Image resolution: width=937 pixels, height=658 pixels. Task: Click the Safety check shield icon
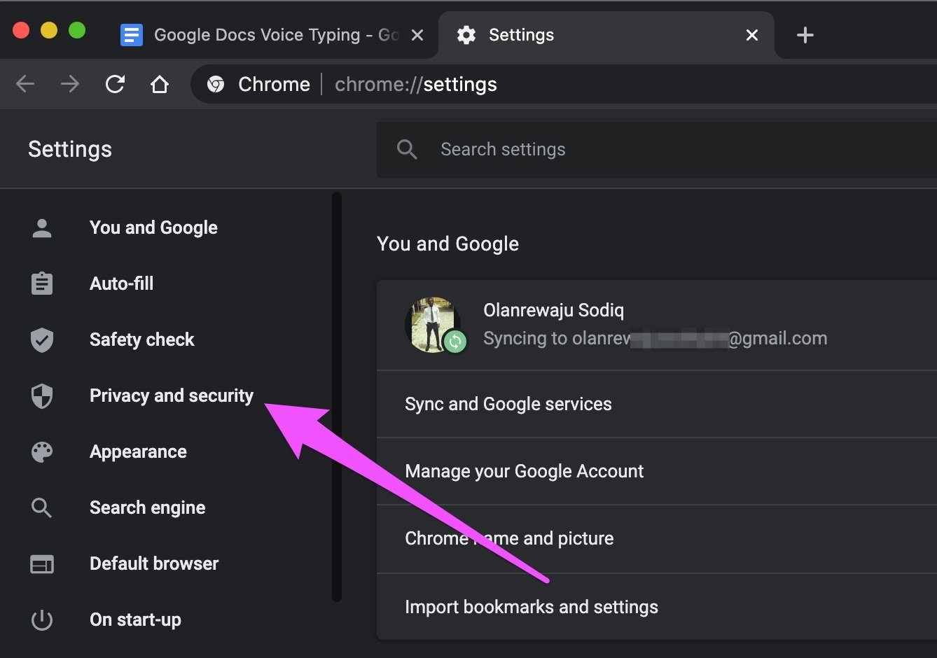pyautogui.click(x=42, y=339)
